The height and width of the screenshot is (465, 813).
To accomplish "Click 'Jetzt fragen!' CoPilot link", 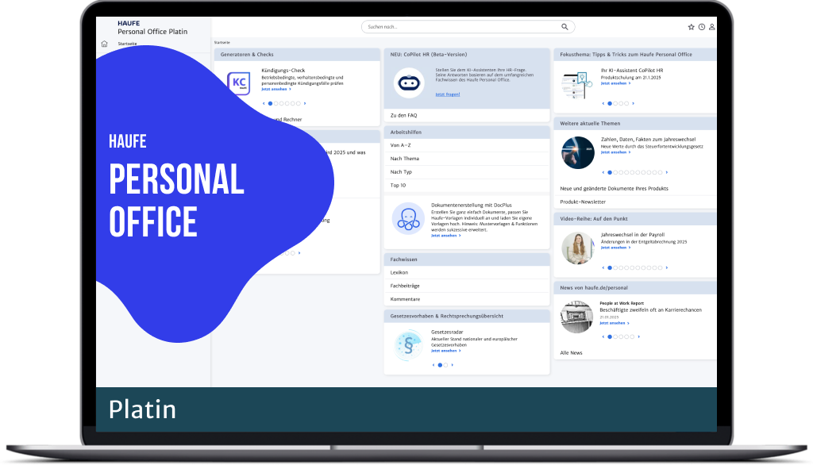I will (448, 94).
